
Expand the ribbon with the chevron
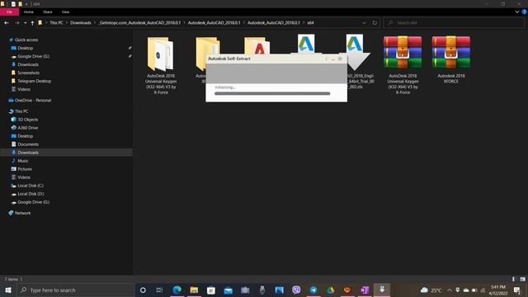click(x=517, y=12)
